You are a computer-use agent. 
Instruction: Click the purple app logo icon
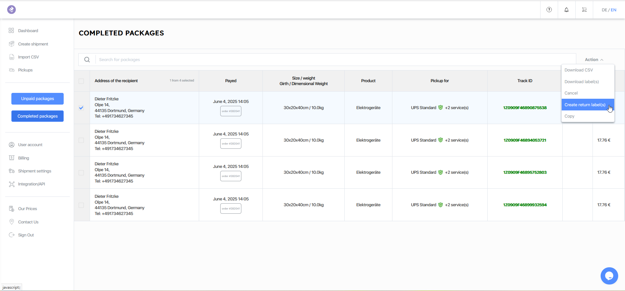[11, 9]
